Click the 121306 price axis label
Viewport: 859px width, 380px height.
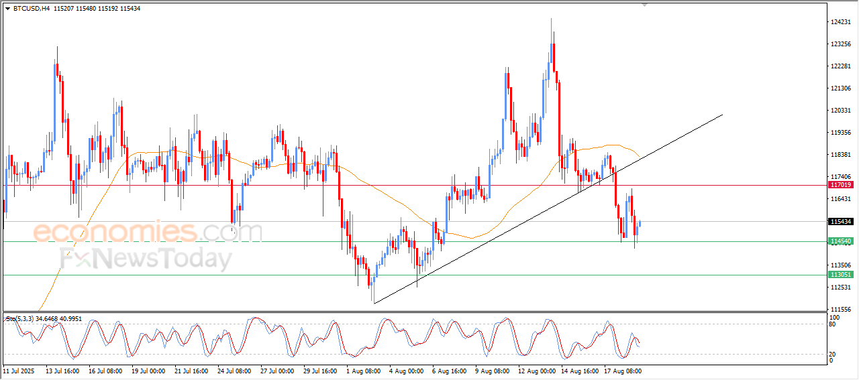(841, 88)
